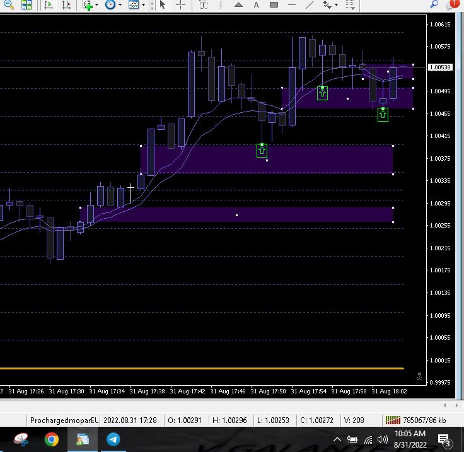Open the search magnifier in toolbar
Screen dimensions: 464x452
(x=434, y=4)
